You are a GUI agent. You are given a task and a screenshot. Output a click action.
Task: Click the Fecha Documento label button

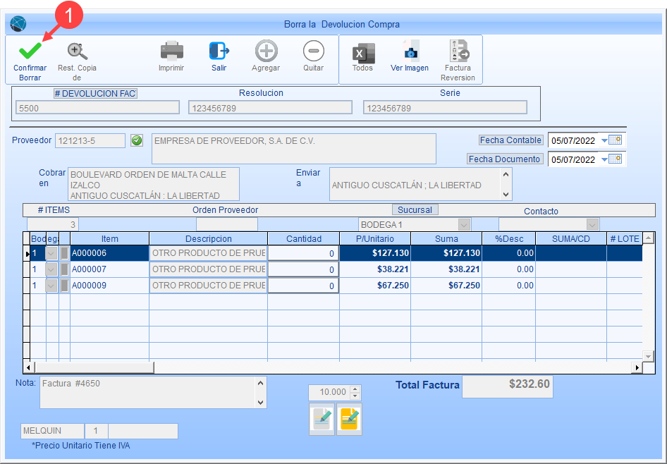(505, 159)
